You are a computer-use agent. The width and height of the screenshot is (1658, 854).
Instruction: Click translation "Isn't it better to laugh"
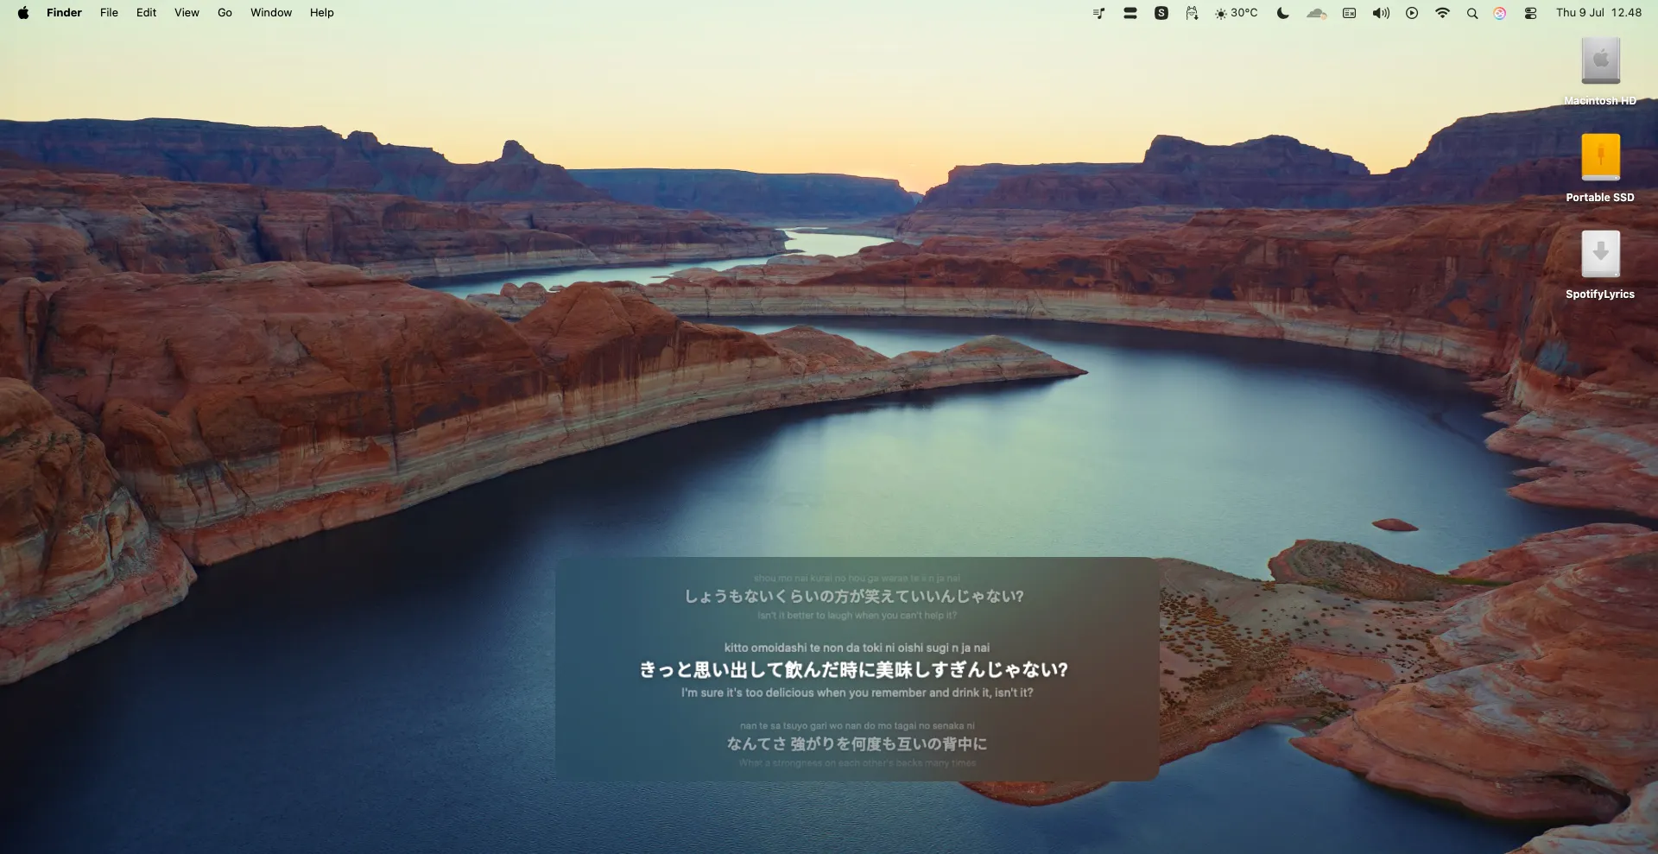pyautogui.click(x=857, y=616)
